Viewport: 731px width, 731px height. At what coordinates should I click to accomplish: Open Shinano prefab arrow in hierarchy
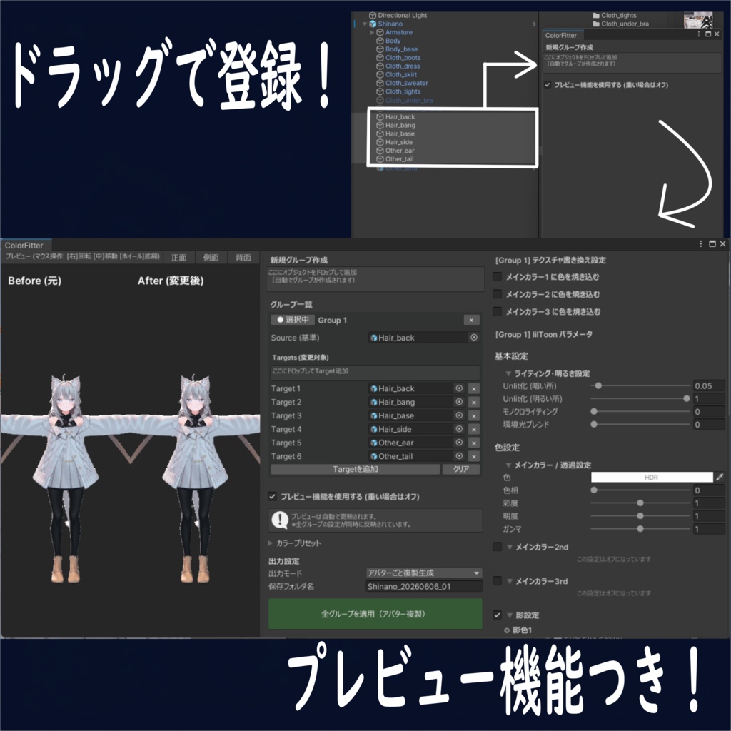coord(534,24)
